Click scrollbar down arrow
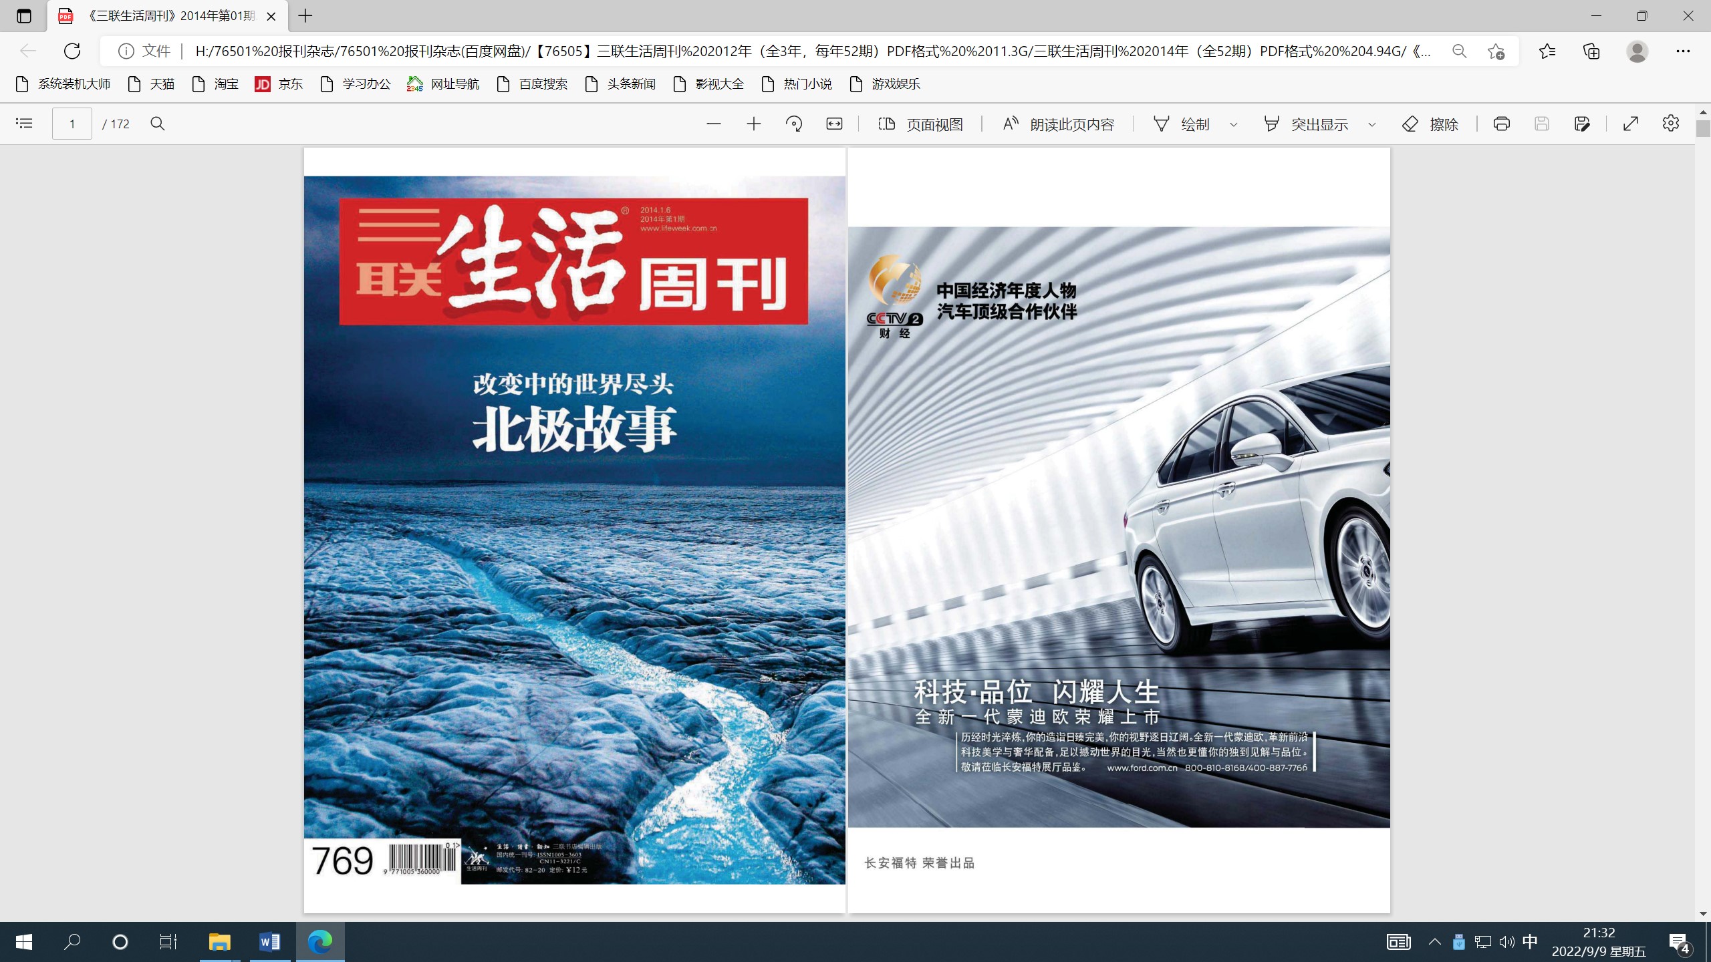Screen dimensions: 1711x962 [x=1703, y=914]
